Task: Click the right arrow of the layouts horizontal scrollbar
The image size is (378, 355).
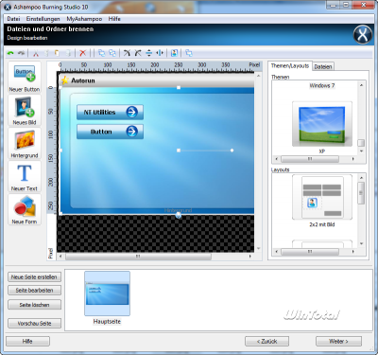Action: (x=352, y=252)
